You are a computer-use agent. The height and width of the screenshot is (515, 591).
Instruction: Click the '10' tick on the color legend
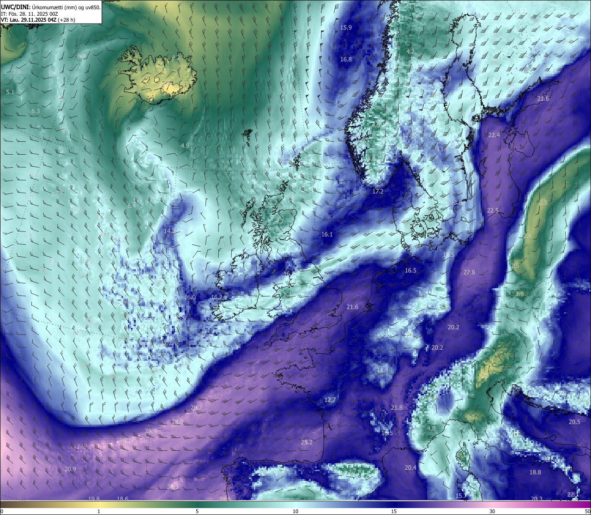(295, 511)
